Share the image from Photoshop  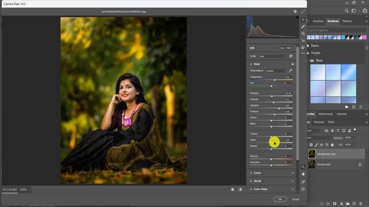(x=365, y=10)
